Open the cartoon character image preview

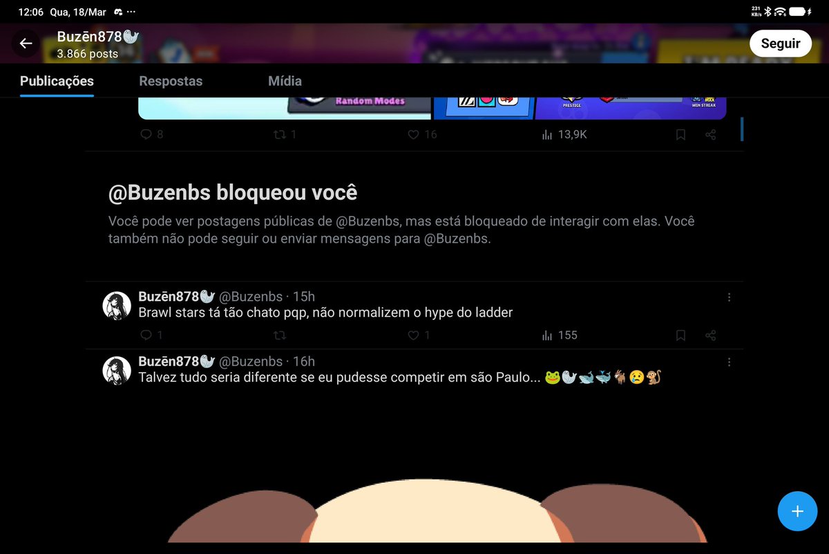(x=437, y=511)
